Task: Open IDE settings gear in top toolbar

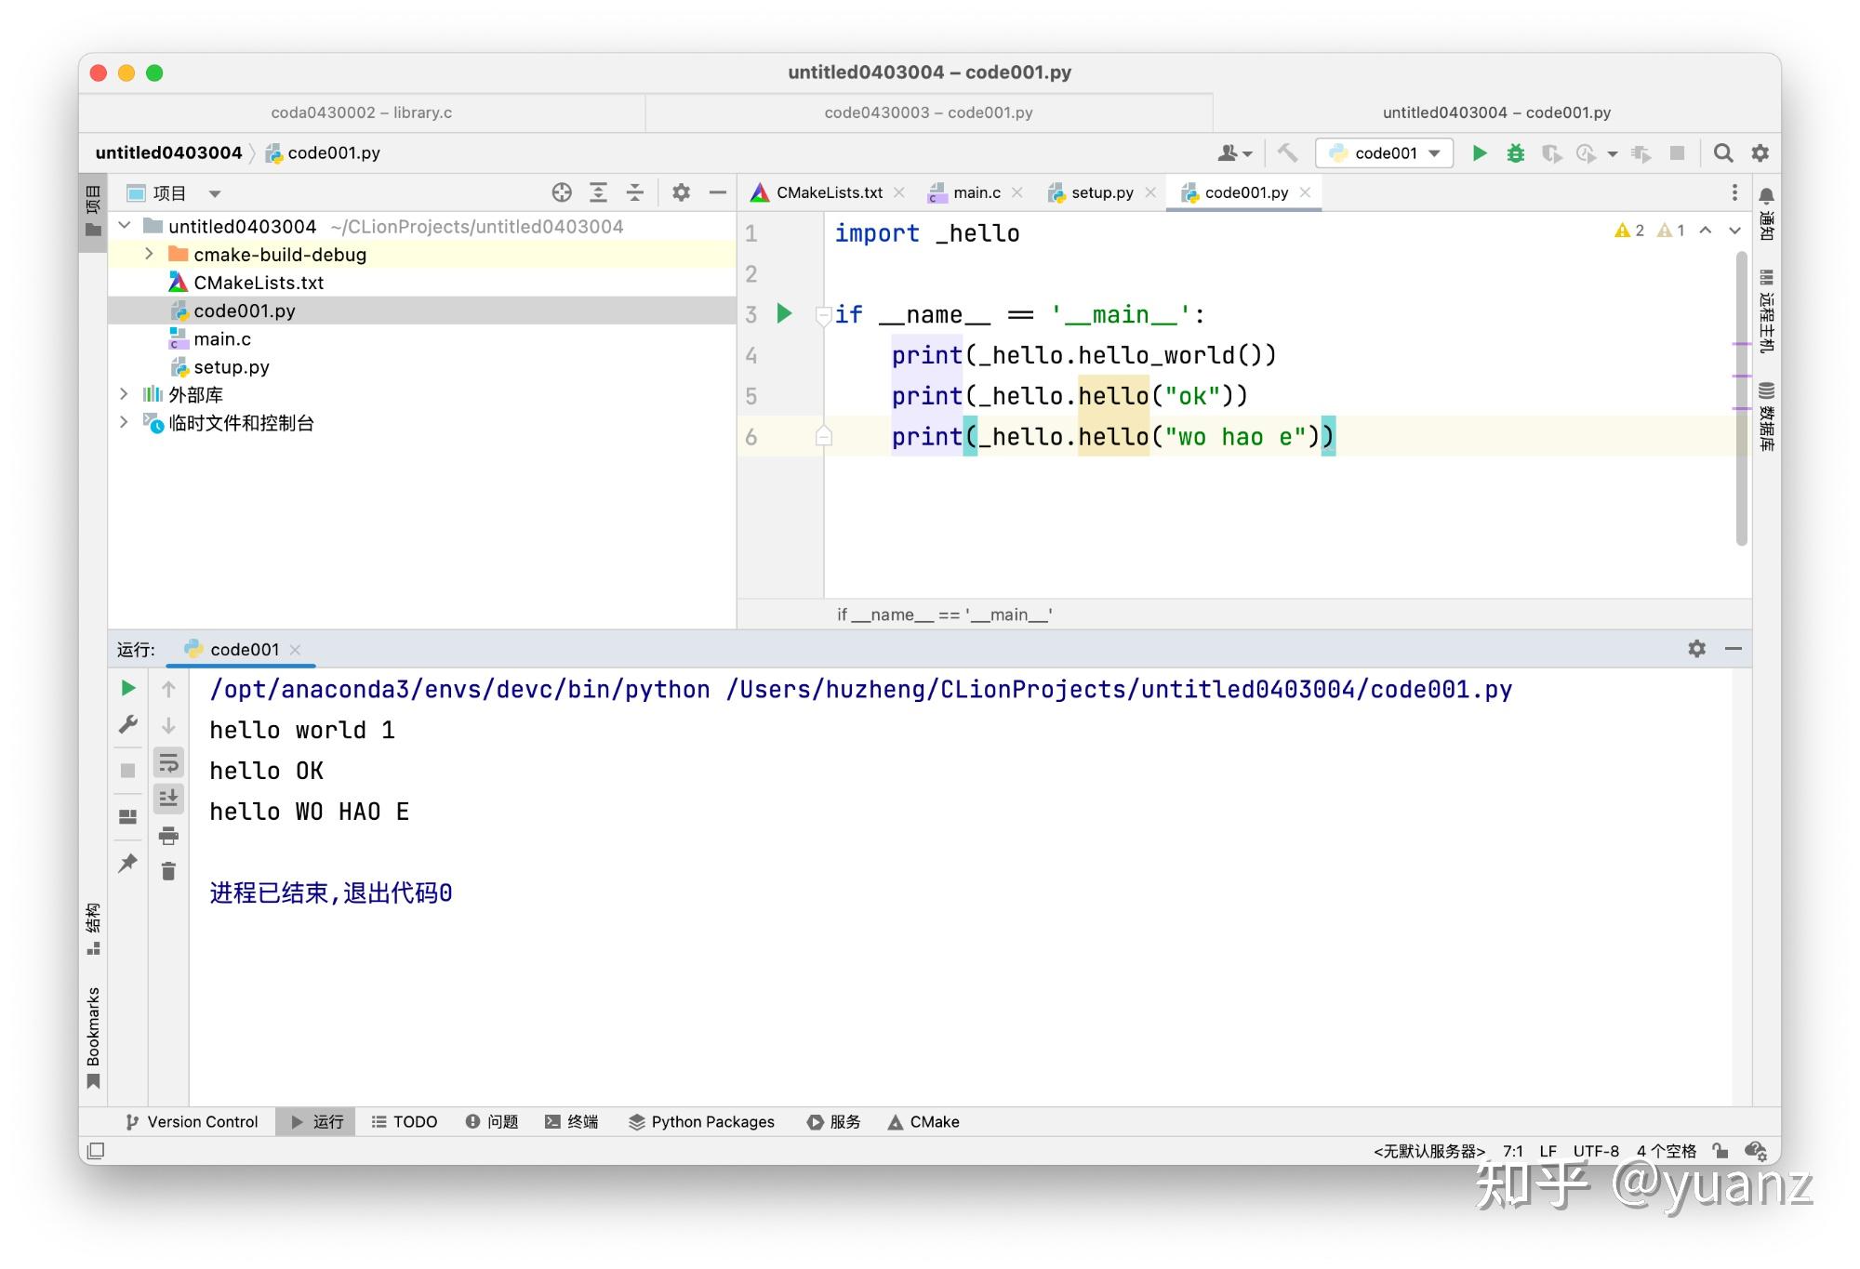Action: [1760, 153]
